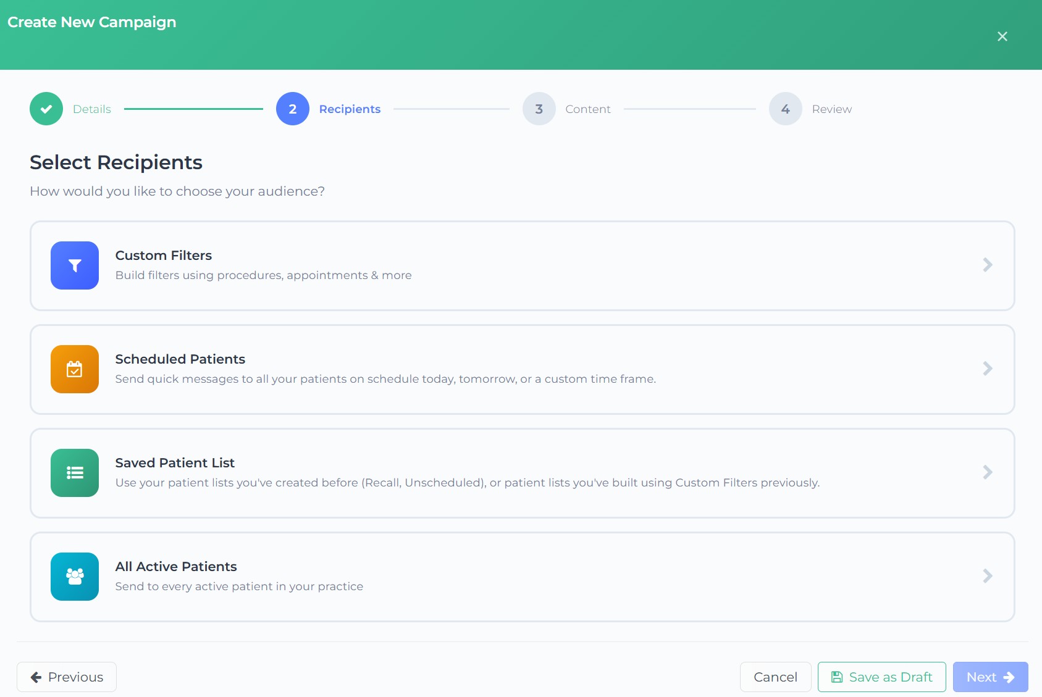1042x697 pixels.
Task: Select the Review step label
Action: coord(831,109)
